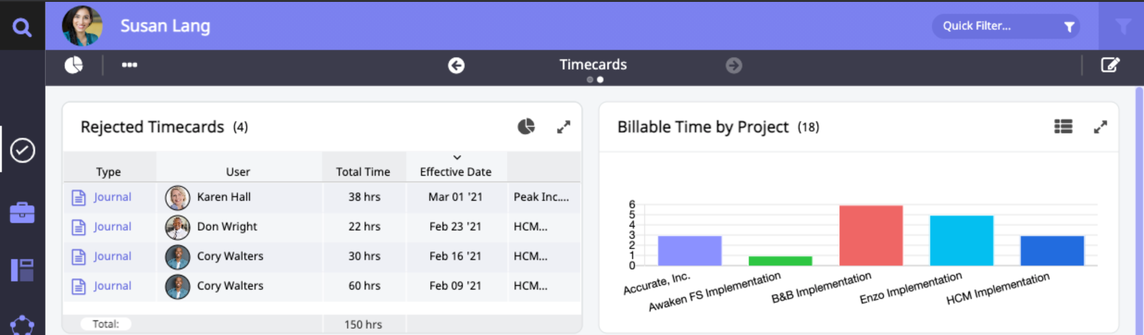This screenshot has height=335, width=1144.
Task: Click Susan Lang's profile photo
Action: pos(82,26)
